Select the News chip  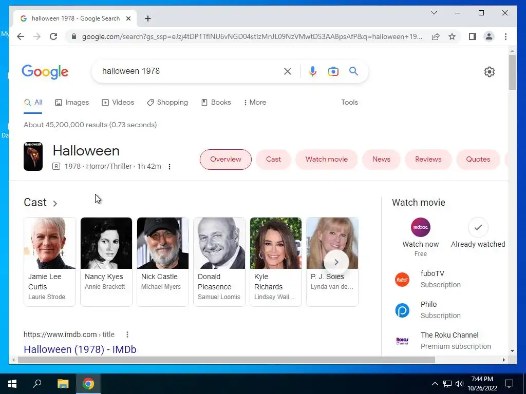[382, 160]
